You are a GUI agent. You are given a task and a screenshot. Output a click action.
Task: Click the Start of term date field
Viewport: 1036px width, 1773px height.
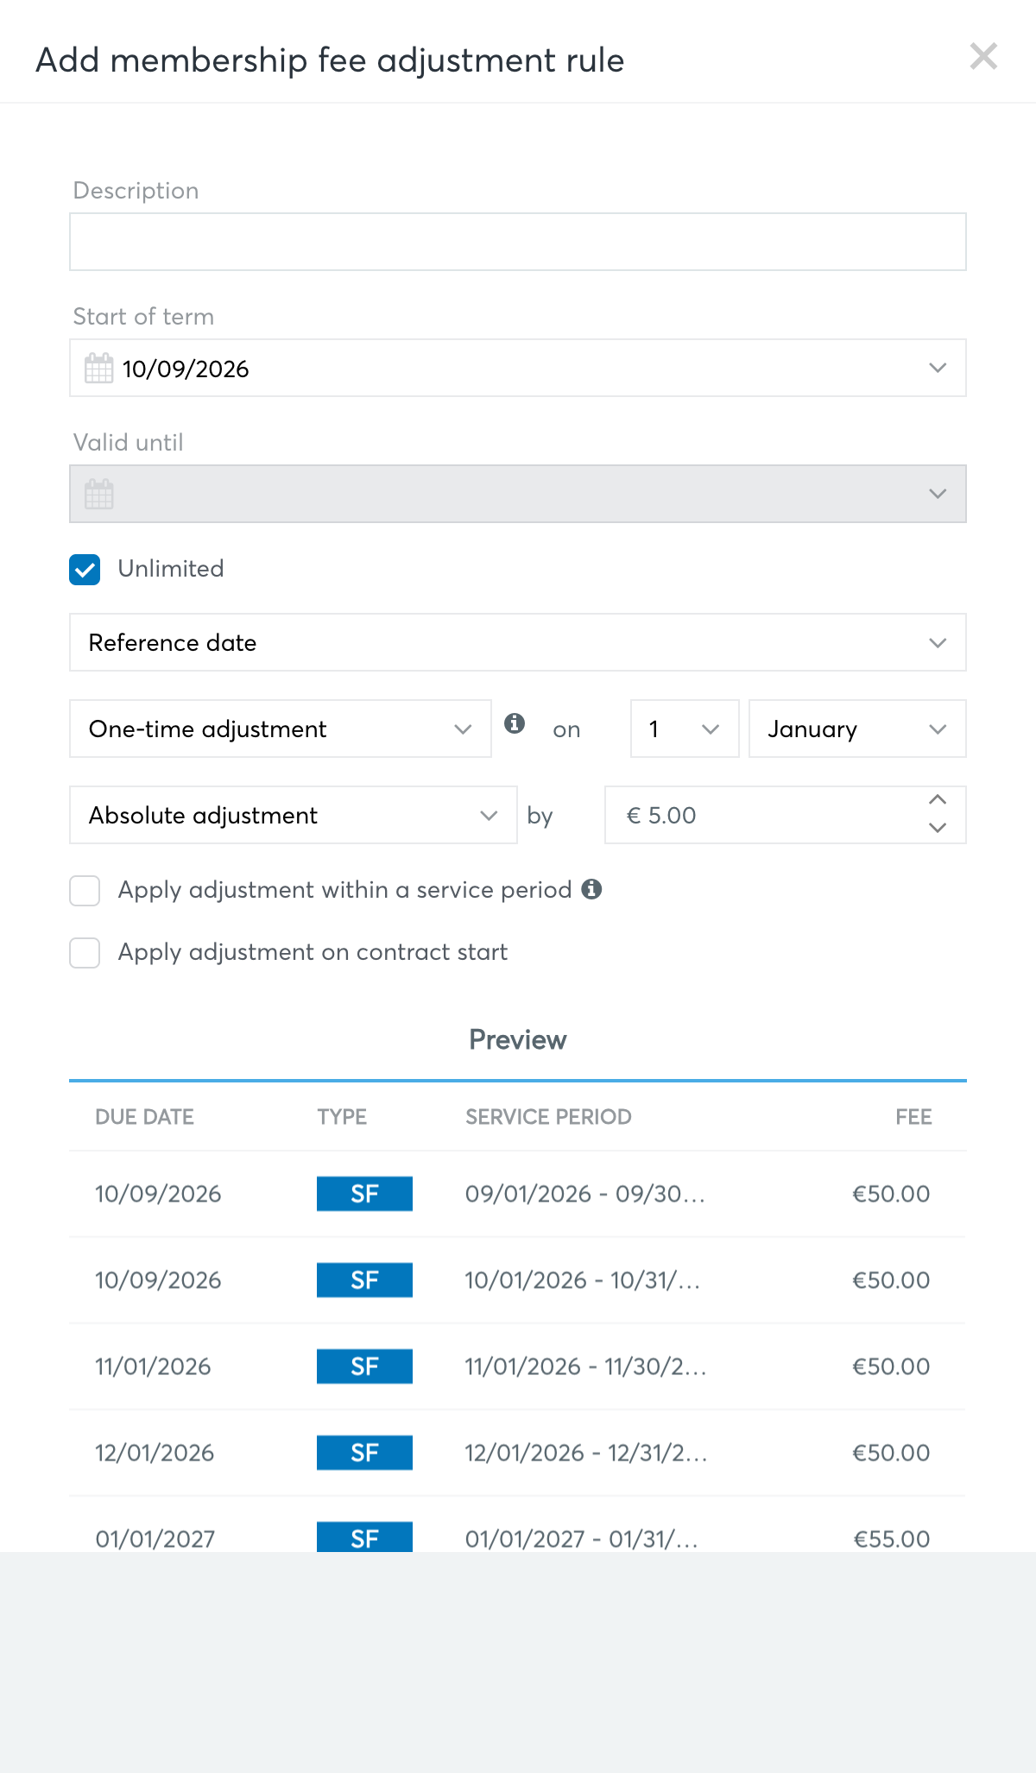(x=518, y=368)
